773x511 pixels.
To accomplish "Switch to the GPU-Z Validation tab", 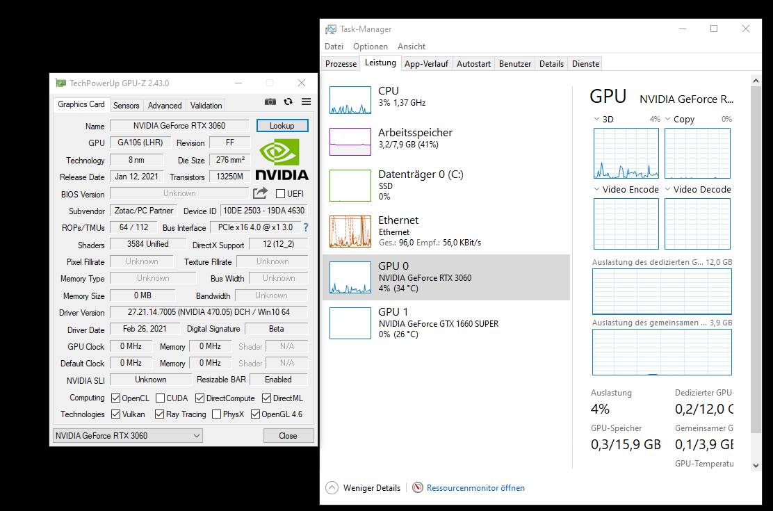I will [x=206, y=105].
